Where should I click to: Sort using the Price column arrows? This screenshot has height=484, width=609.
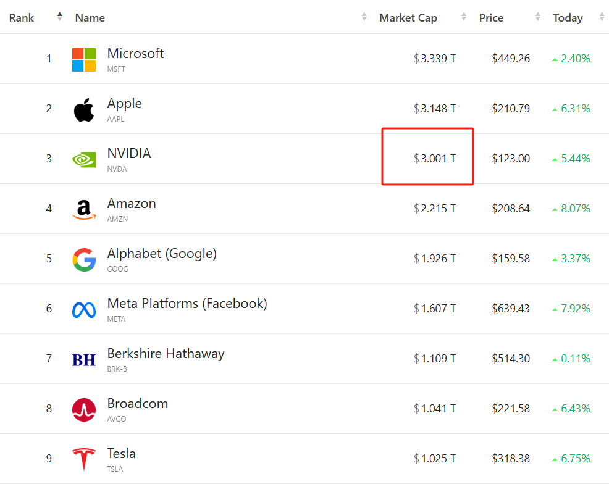coord(538,17)
